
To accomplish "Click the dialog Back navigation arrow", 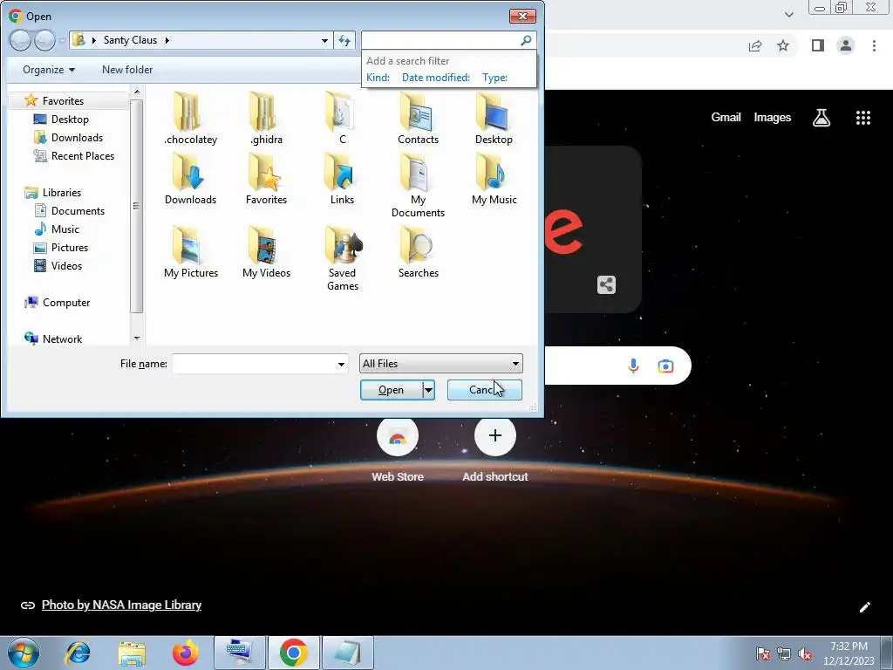I will [x=20, y=40].
